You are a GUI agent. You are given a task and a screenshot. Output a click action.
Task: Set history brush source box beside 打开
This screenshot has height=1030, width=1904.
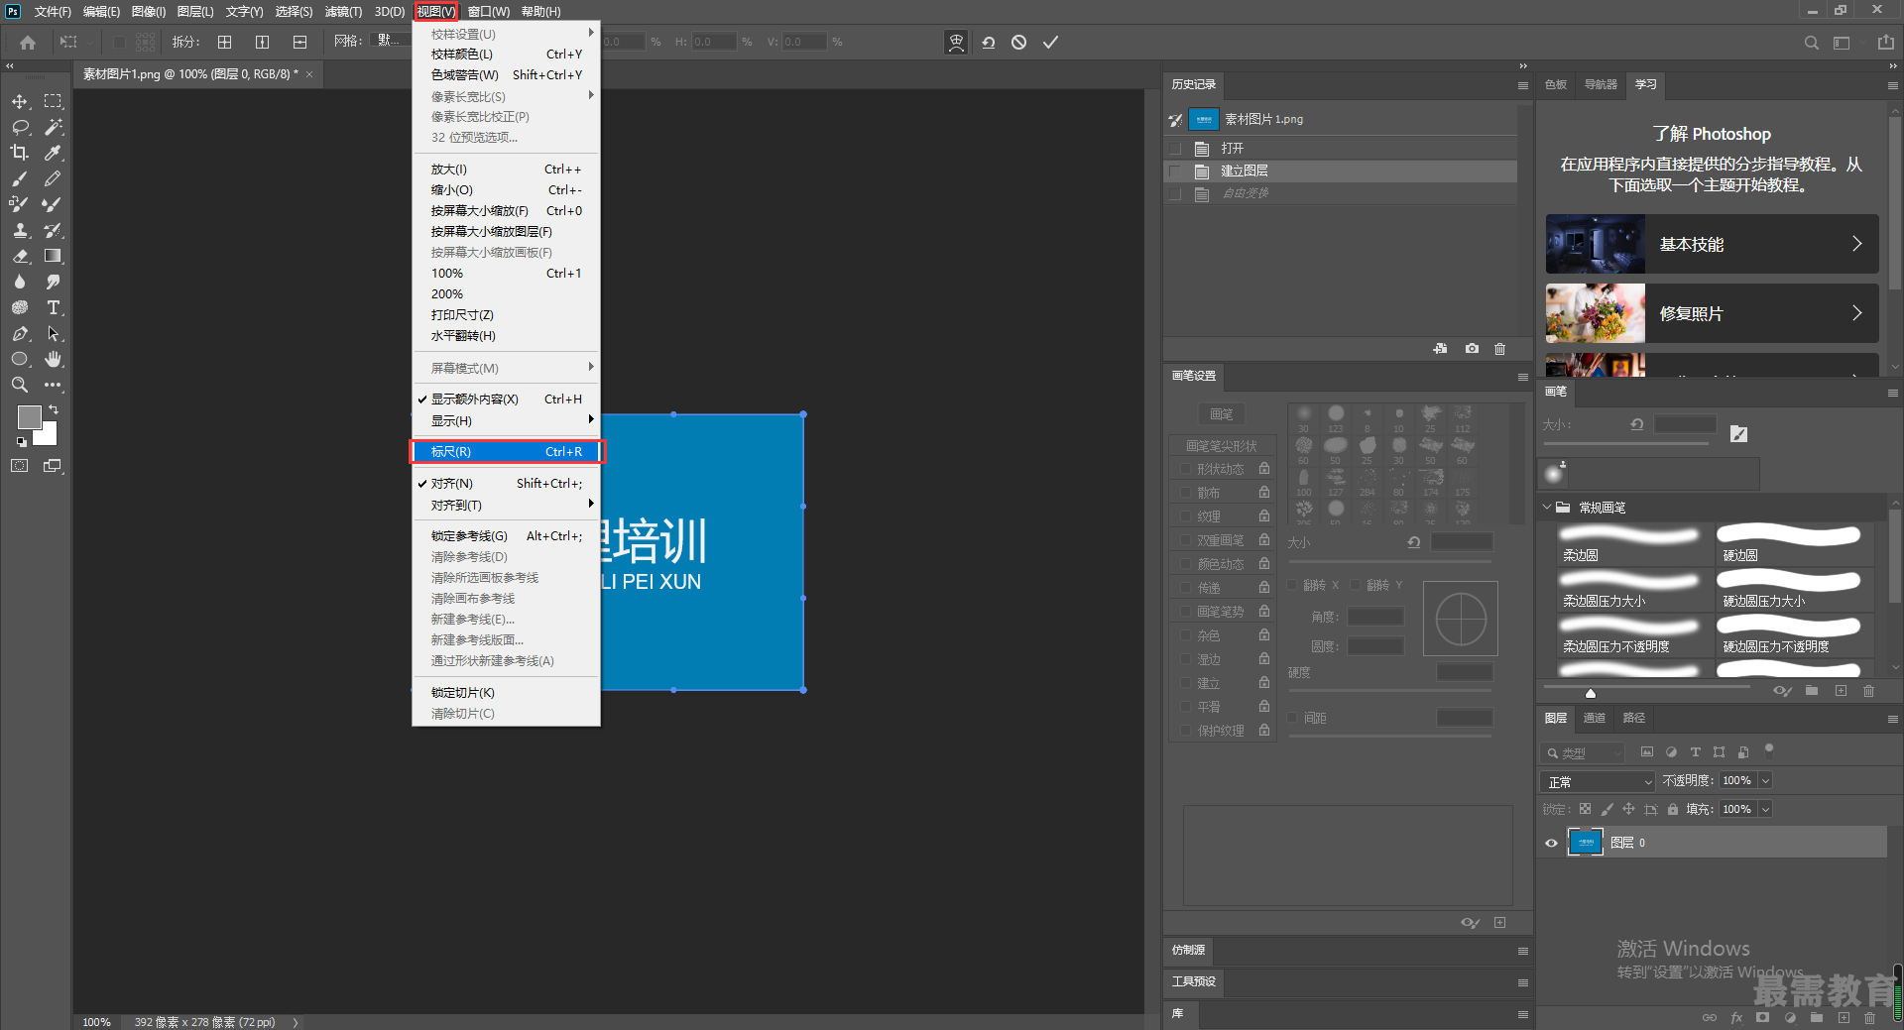(1175, 149)
